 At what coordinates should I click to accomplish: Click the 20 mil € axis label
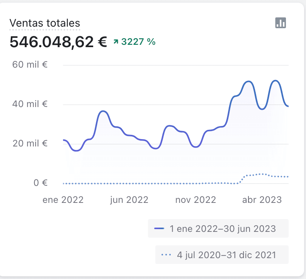[30, 143]
